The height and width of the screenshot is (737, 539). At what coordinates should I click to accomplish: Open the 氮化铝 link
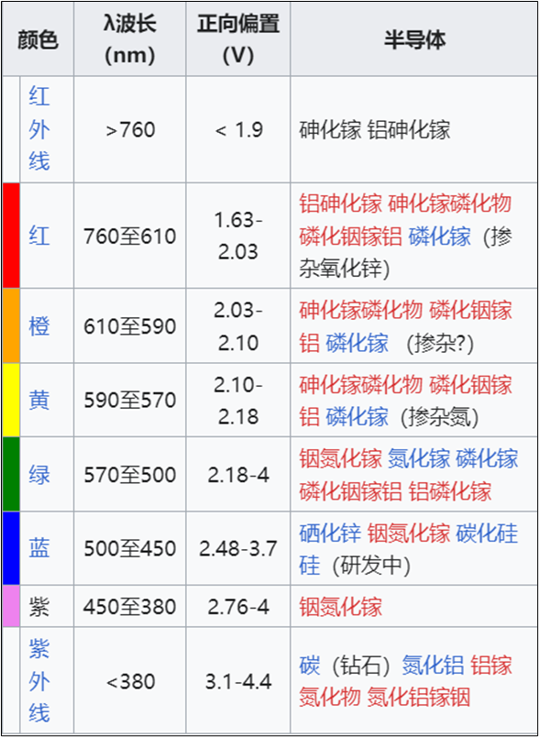pyautogui.click(x=433, y=665)
